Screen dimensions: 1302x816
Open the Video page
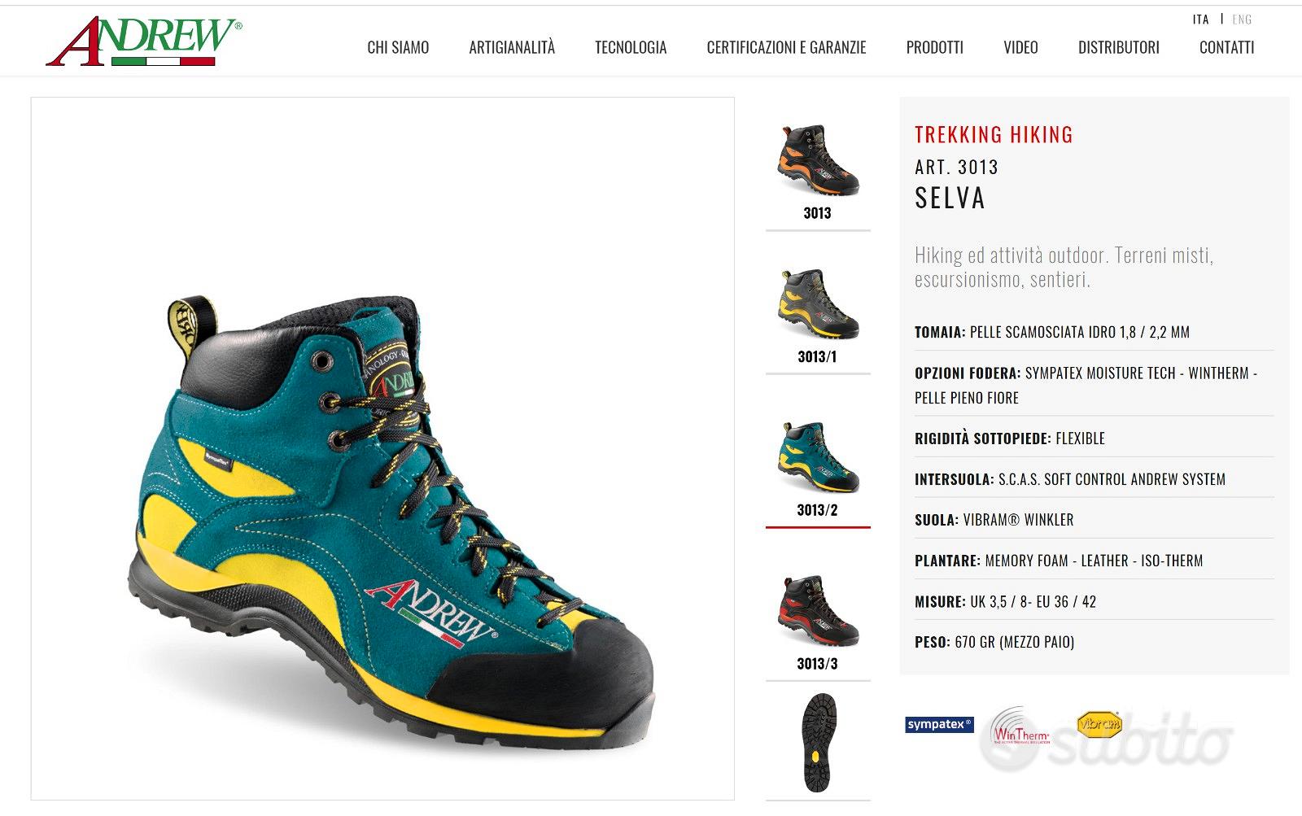click(1020, 47)
